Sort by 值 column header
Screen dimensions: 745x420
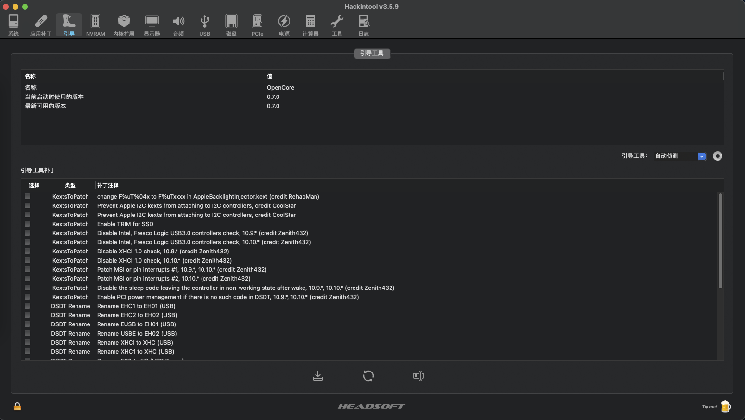(x=494, y=76)
